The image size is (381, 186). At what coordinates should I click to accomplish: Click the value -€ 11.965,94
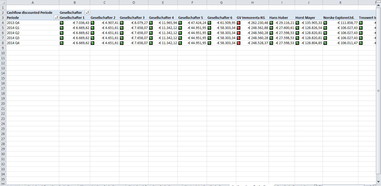pos(167,23)
